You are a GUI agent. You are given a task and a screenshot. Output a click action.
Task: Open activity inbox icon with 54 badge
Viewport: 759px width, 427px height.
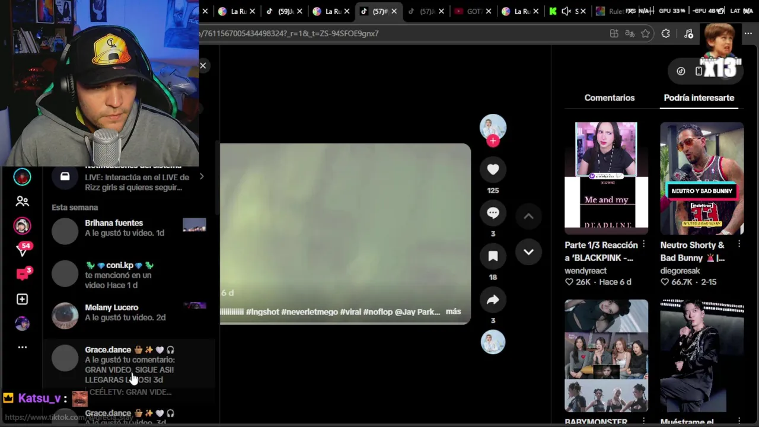pos(23,250)
